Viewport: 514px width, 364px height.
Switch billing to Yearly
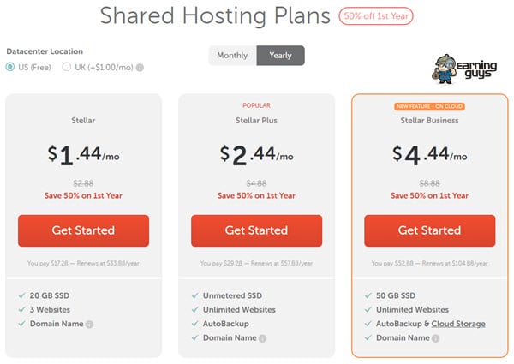[281, 56]
